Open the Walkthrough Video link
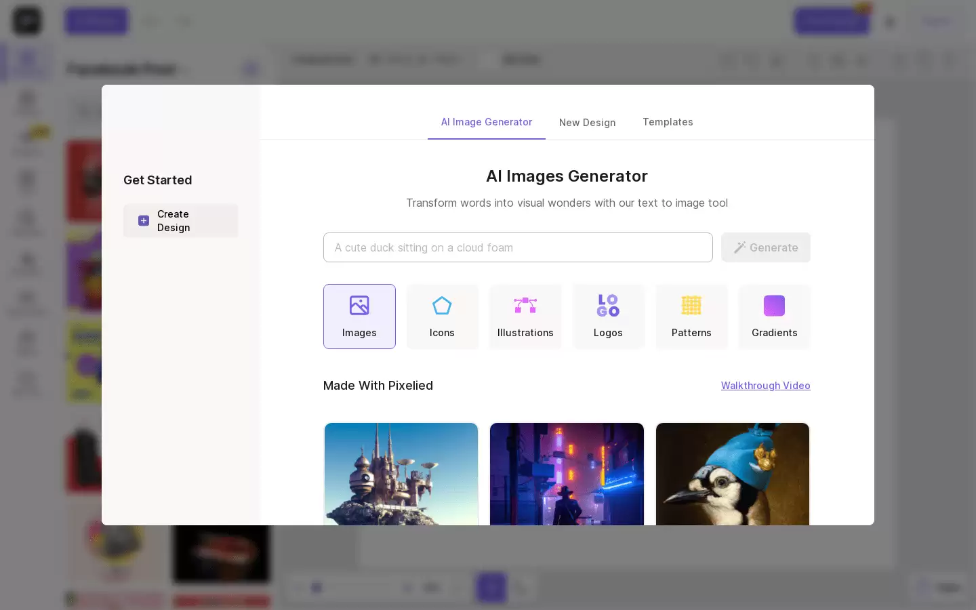The width and height of the screenshot is (976, 610). click(766, 386)
